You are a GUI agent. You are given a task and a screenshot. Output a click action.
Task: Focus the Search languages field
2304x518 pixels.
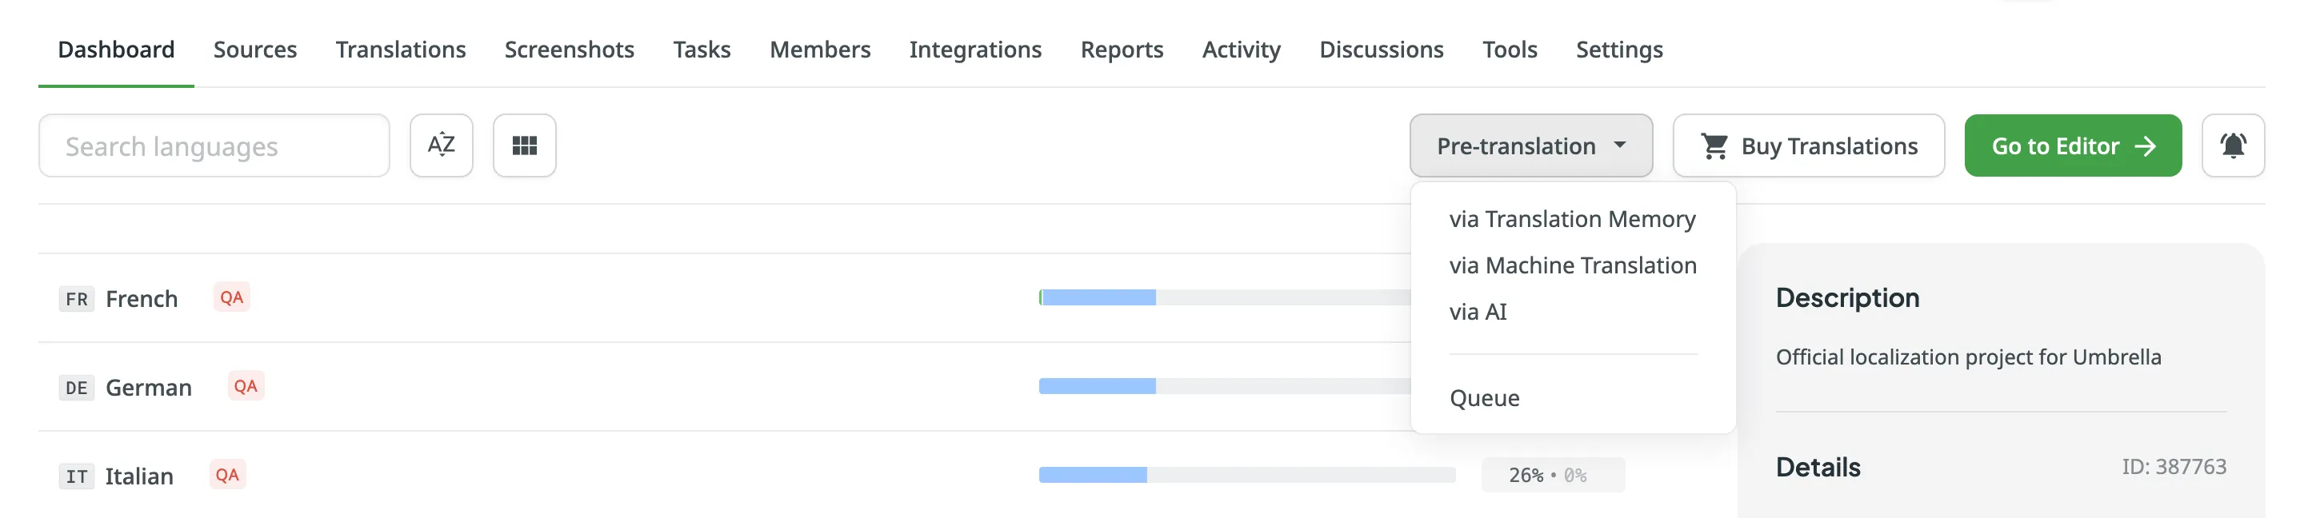click(x=214, y=145)
